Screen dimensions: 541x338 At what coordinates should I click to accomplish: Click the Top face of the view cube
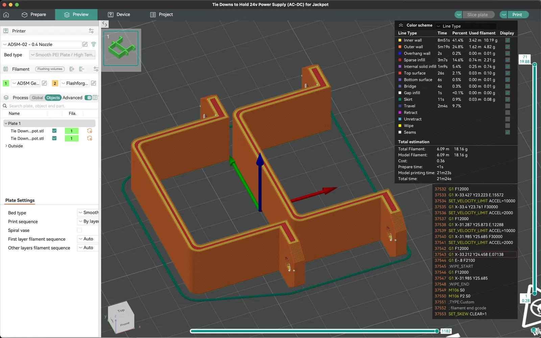pyautogui.click(x=121, y=310)
